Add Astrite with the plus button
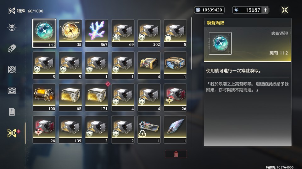302x169 pixels. (x=266, y=10)
